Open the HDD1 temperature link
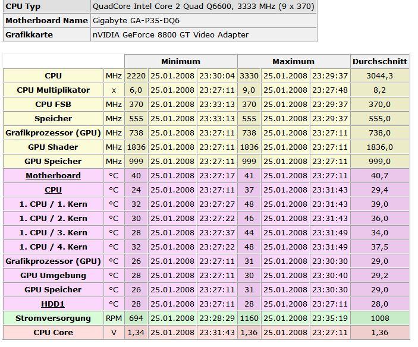The image size is (418, 347). (x=53, y=304)
